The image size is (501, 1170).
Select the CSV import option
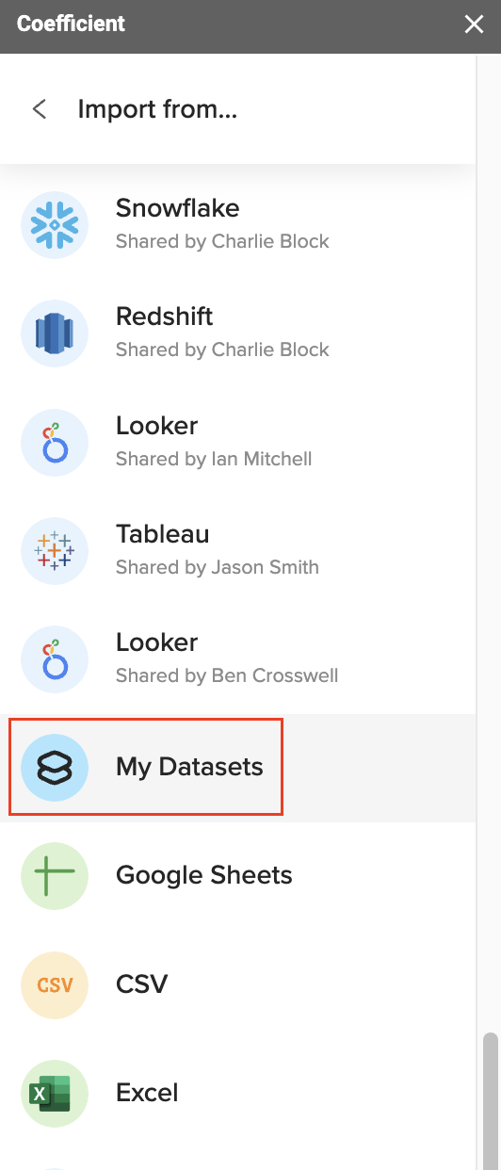pos(238,985)
